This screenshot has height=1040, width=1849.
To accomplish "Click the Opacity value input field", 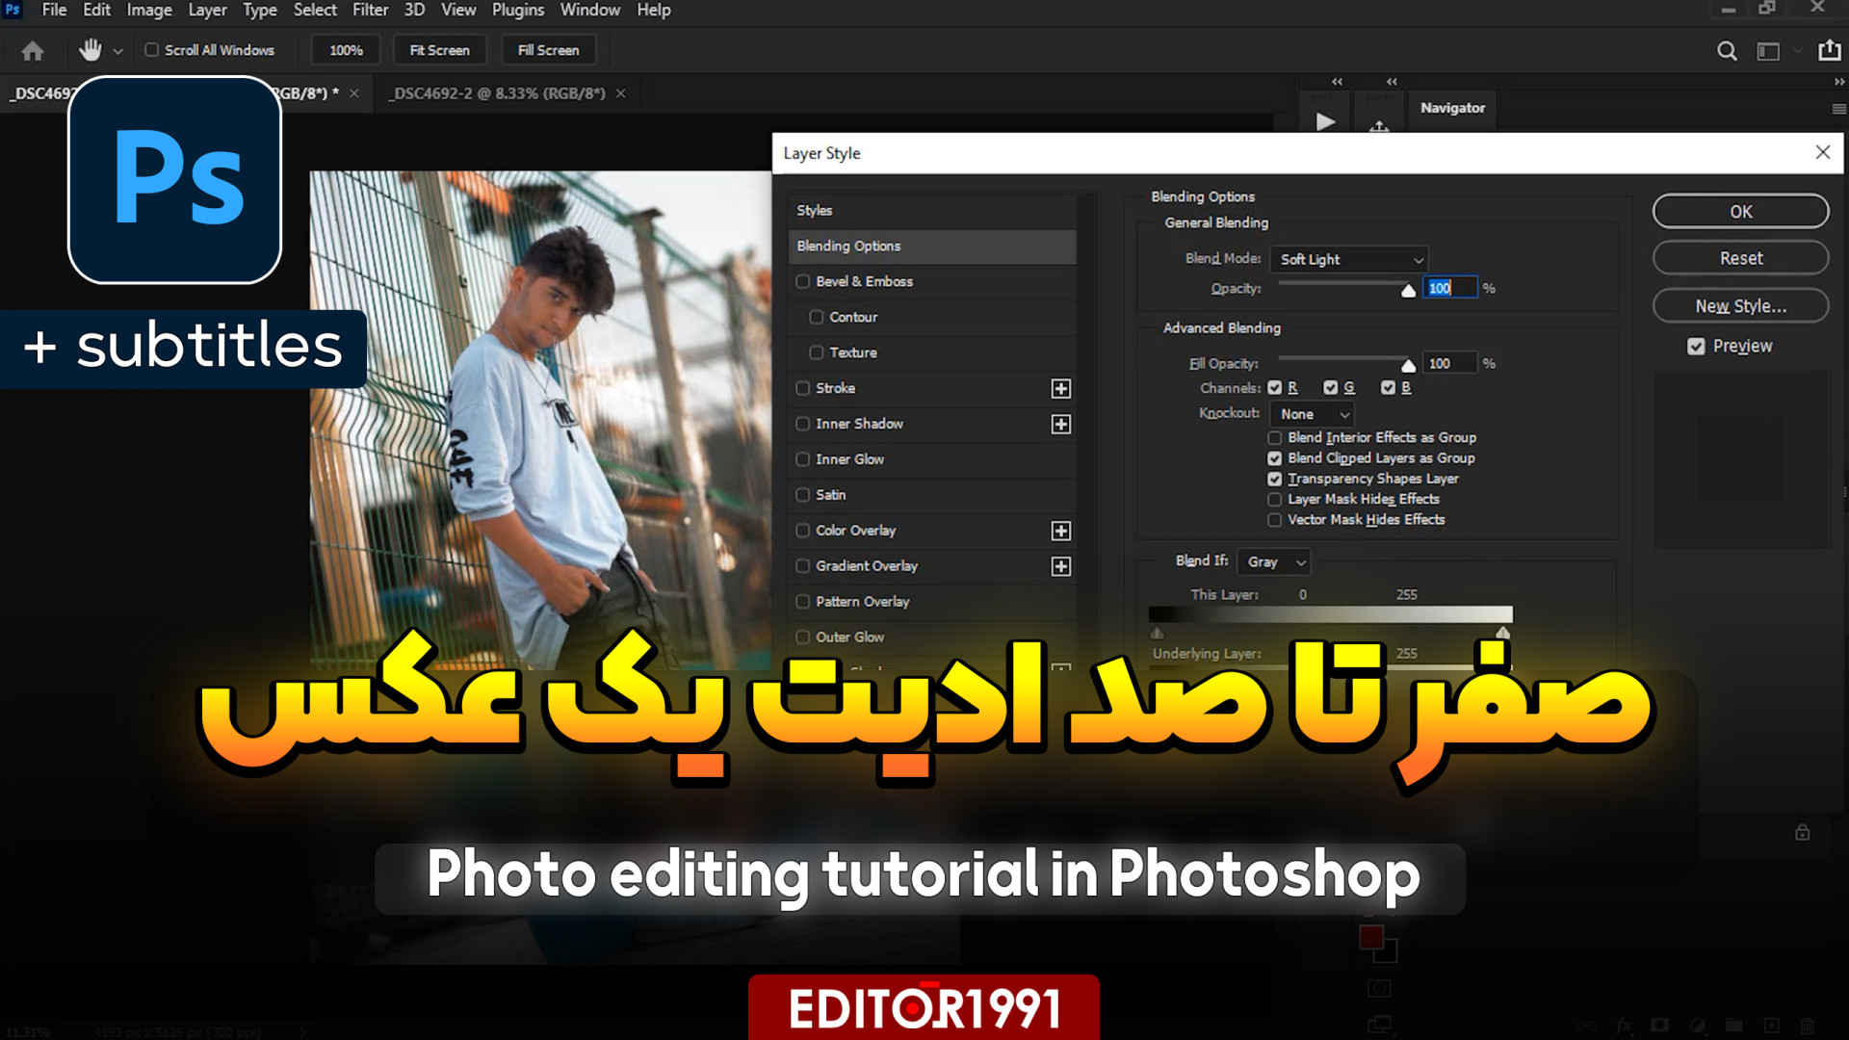I will tap(1449, 288).
